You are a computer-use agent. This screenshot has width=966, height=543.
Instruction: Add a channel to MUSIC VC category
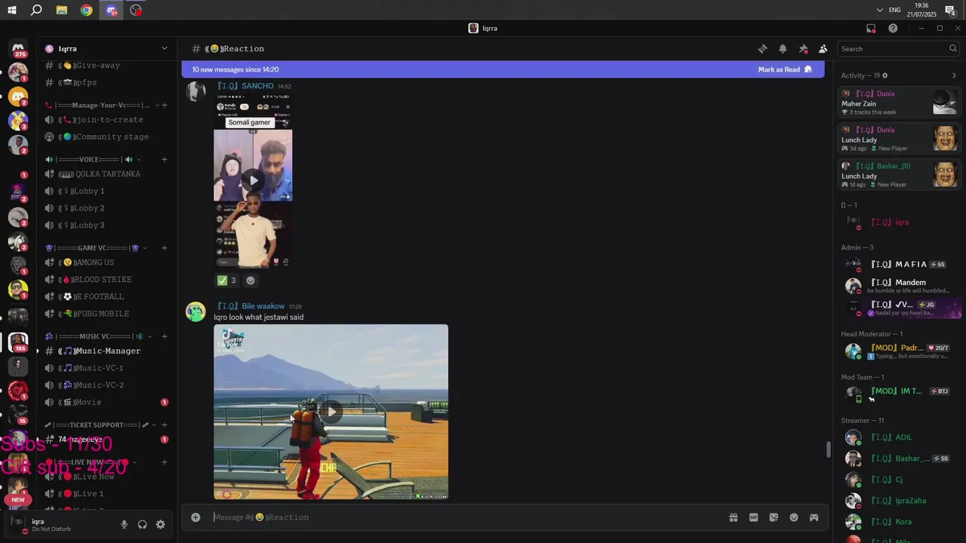164,336
